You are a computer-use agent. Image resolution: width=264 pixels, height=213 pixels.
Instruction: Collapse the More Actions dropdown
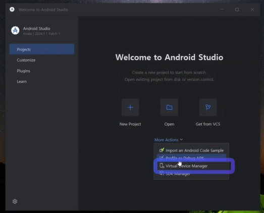(x=169, y=140)
